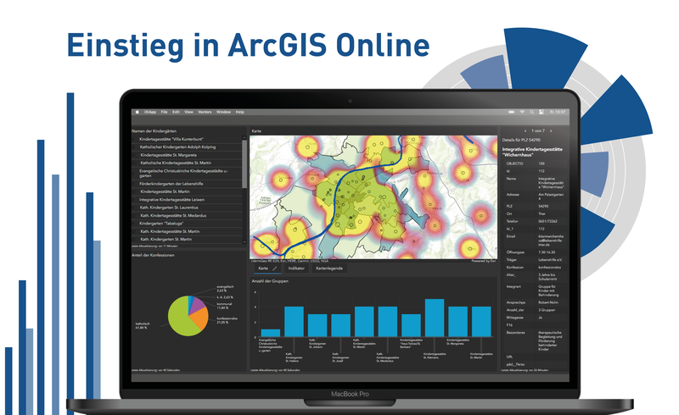Open Spotlight search magnifier icon
Viewport: 679px width, 415px height.
click(532, 112)
